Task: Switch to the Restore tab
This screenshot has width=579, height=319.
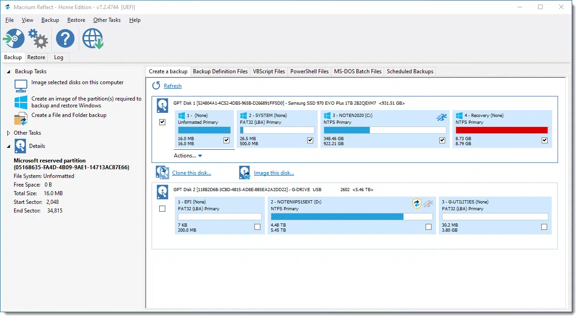Action: coord(36,57)
